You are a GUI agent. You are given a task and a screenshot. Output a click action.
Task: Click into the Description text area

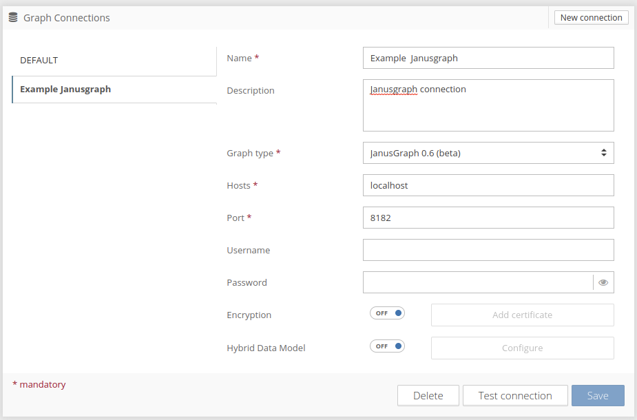pyautogui.click(x=488, y=105)
